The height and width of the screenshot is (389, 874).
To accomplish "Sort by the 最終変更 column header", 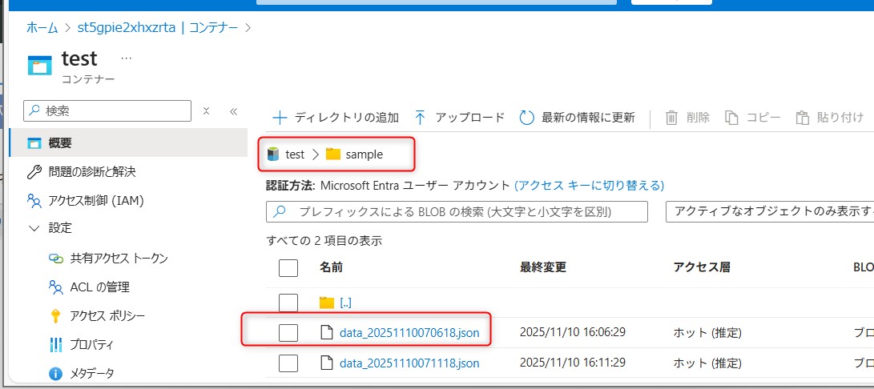I will pos(543,267).
